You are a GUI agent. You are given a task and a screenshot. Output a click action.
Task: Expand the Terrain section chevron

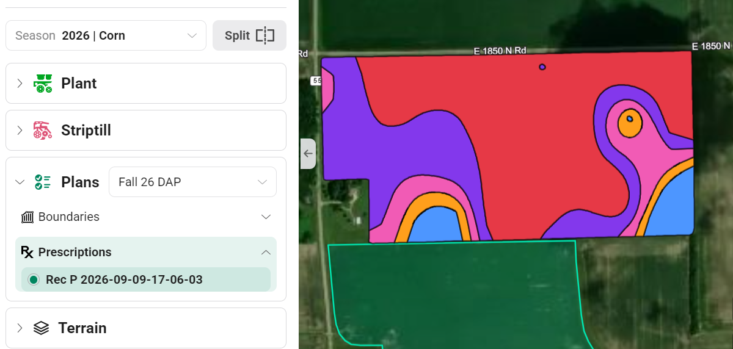click(20, 328)
